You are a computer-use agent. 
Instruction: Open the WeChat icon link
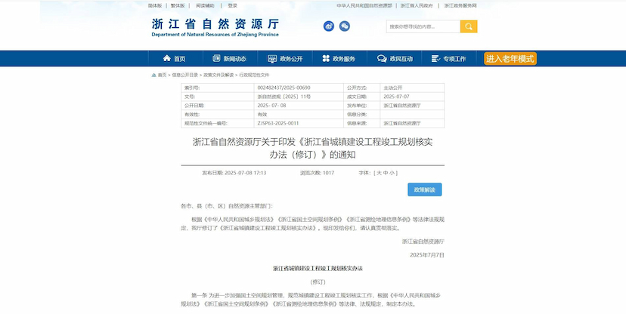coord(345,26)
